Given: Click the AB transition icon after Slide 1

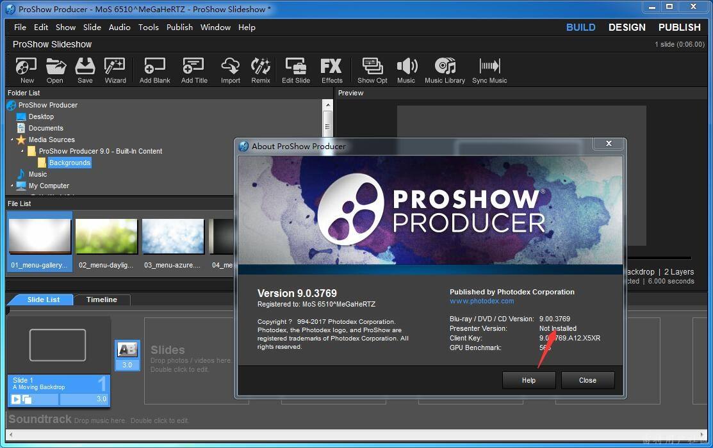Looking at the screenshot, I should [x=127, y=349].
